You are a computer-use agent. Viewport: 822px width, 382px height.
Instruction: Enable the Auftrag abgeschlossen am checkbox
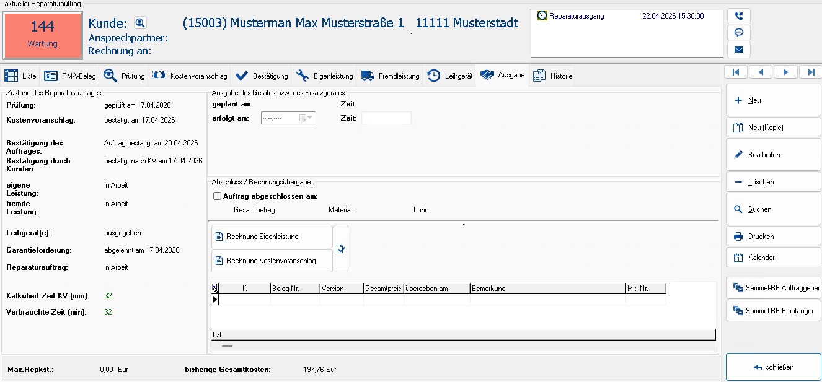[217, 196]
